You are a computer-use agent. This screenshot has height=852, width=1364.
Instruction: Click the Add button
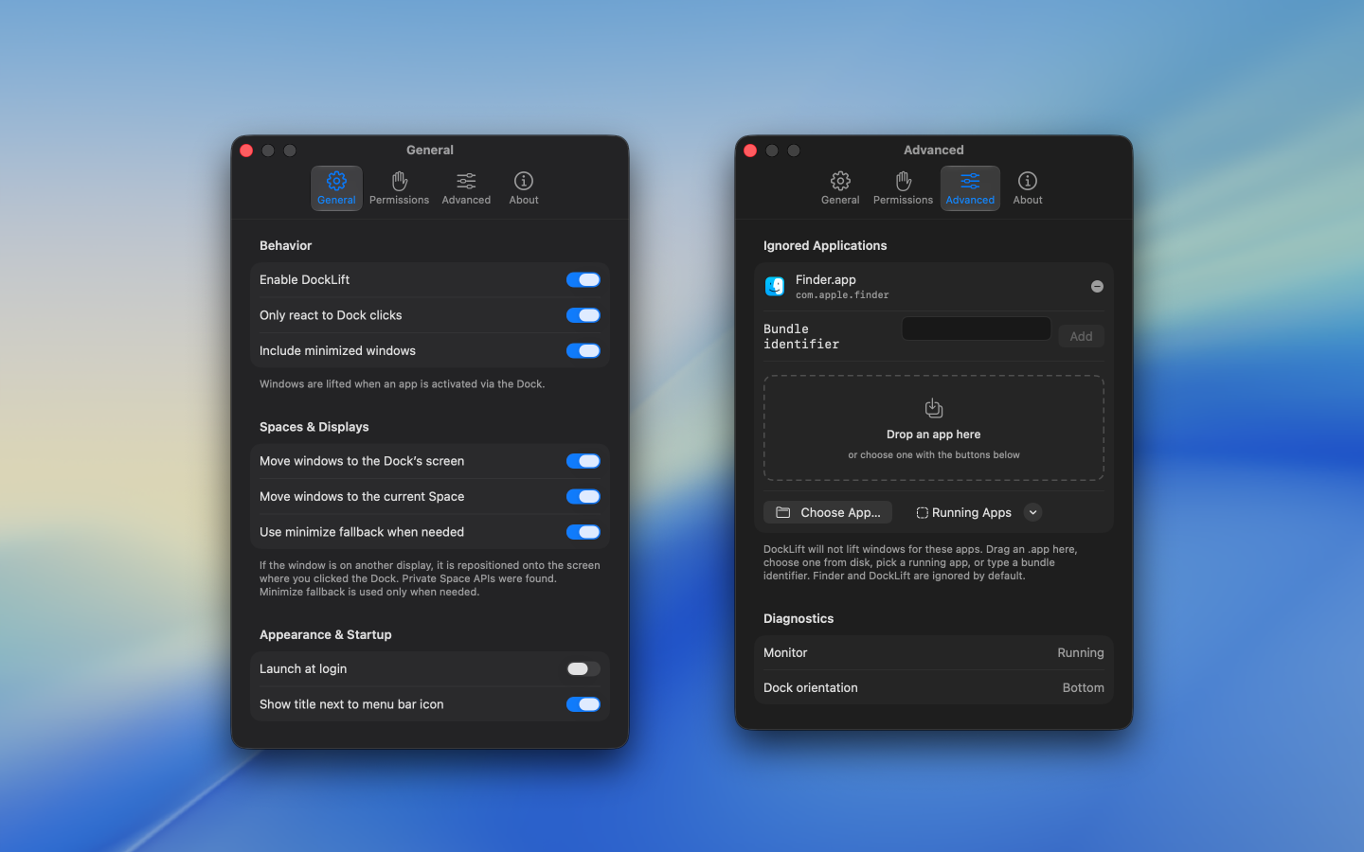(x=1081, y=336)
